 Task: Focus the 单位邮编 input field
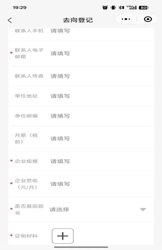pos(100,116)
